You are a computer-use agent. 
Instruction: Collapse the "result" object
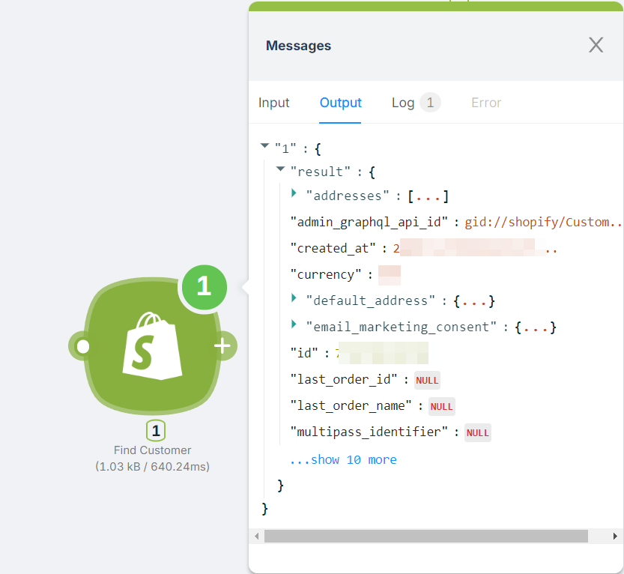click(x=280, y=170)
